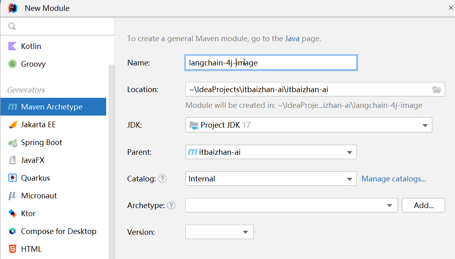Select Ktor generator

[x=53, y=213]
